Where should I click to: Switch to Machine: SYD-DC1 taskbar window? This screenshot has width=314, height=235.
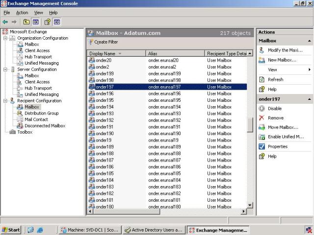(90, 230)
